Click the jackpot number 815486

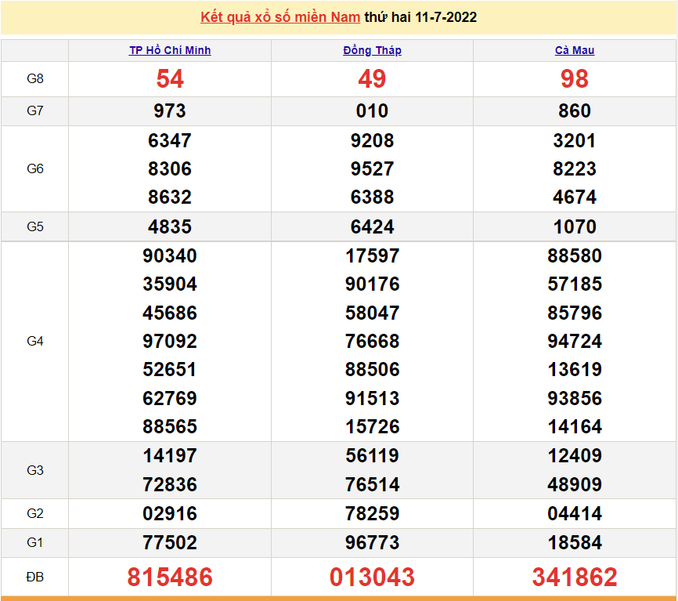click(169, 577)
